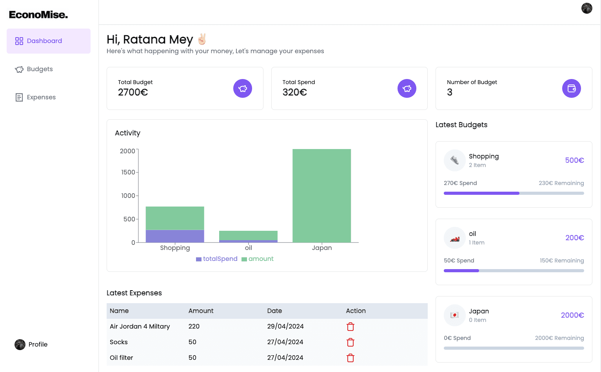Click the Total Budget 2700€ value
This screenshot has width=601, height=372.
tap(133, 92)
